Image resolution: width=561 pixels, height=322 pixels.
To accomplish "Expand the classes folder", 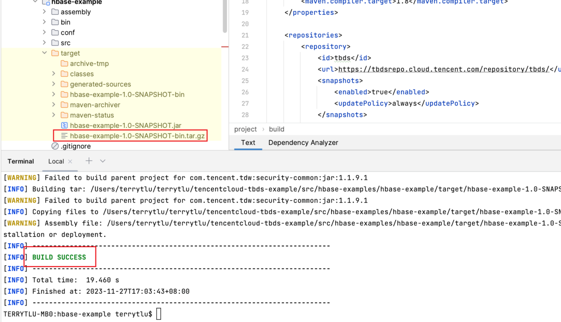I will tap(54, 74).
